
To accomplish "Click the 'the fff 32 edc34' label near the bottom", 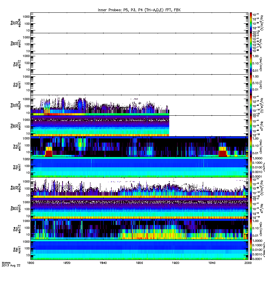I will coord(16,188).
